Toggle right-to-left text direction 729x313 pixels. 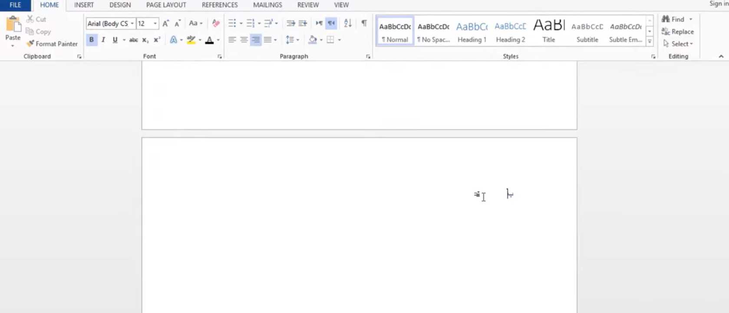coord(331,23)
